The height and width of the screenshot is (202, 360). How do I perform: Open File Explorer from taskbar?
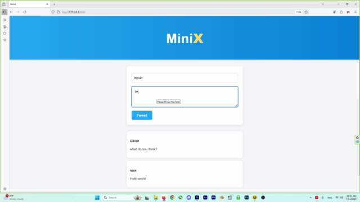click(156, 198)
